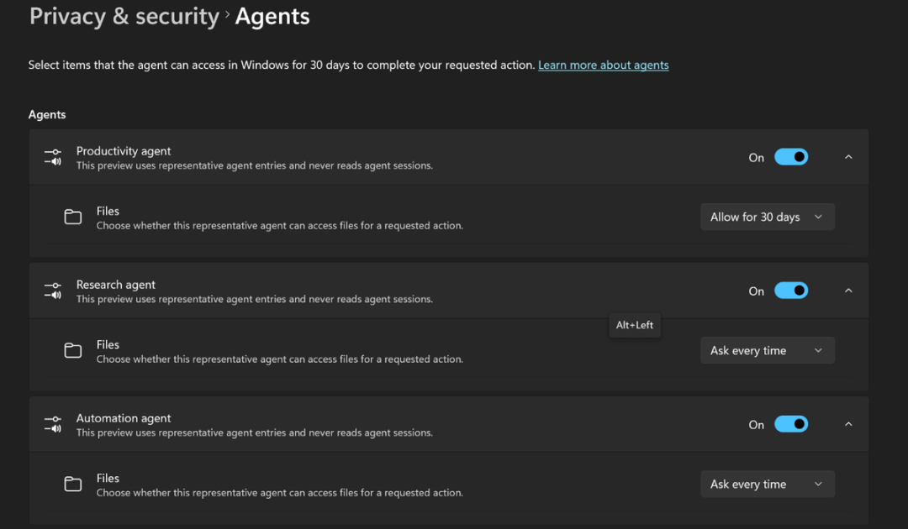Collapse the Productivity agent section chevron
This screenshot has width=908, height=529.
click(848, 157)
